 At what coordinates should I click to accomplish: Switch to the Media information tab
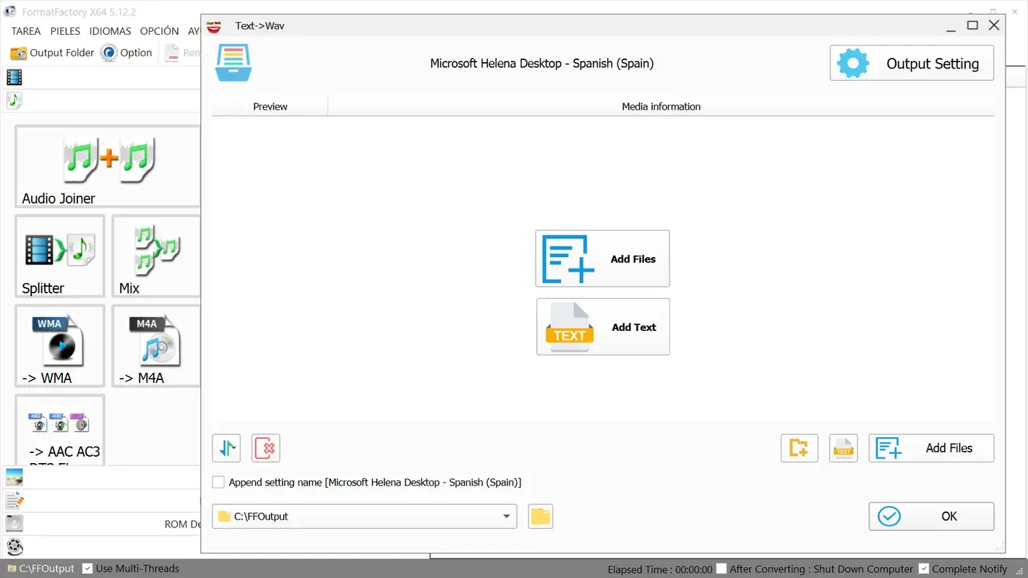[661, 106]
